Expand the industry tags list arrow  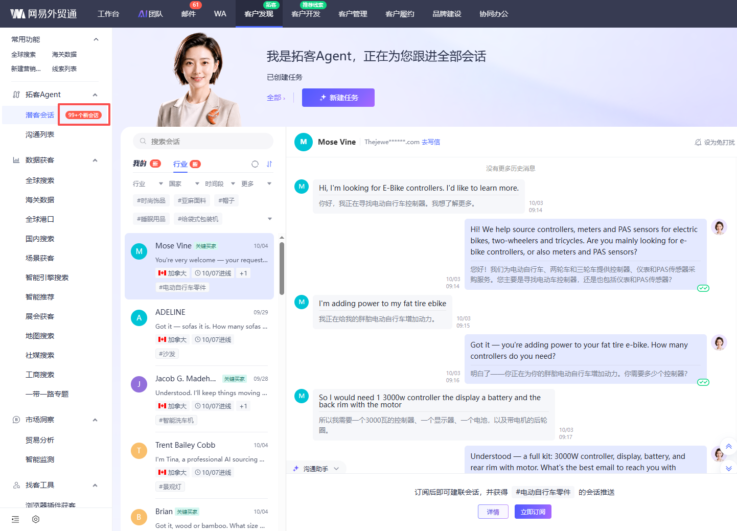pos(269,219)
